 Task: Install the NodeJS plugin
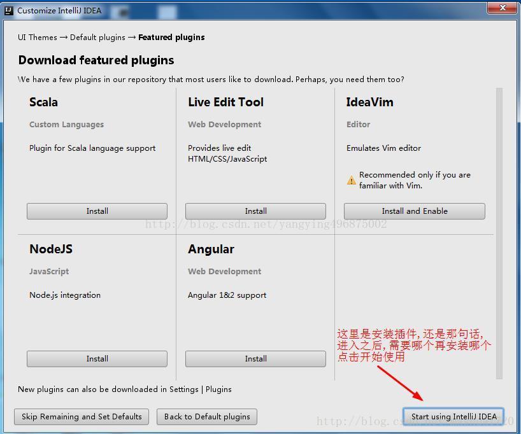tap(96, 358)
